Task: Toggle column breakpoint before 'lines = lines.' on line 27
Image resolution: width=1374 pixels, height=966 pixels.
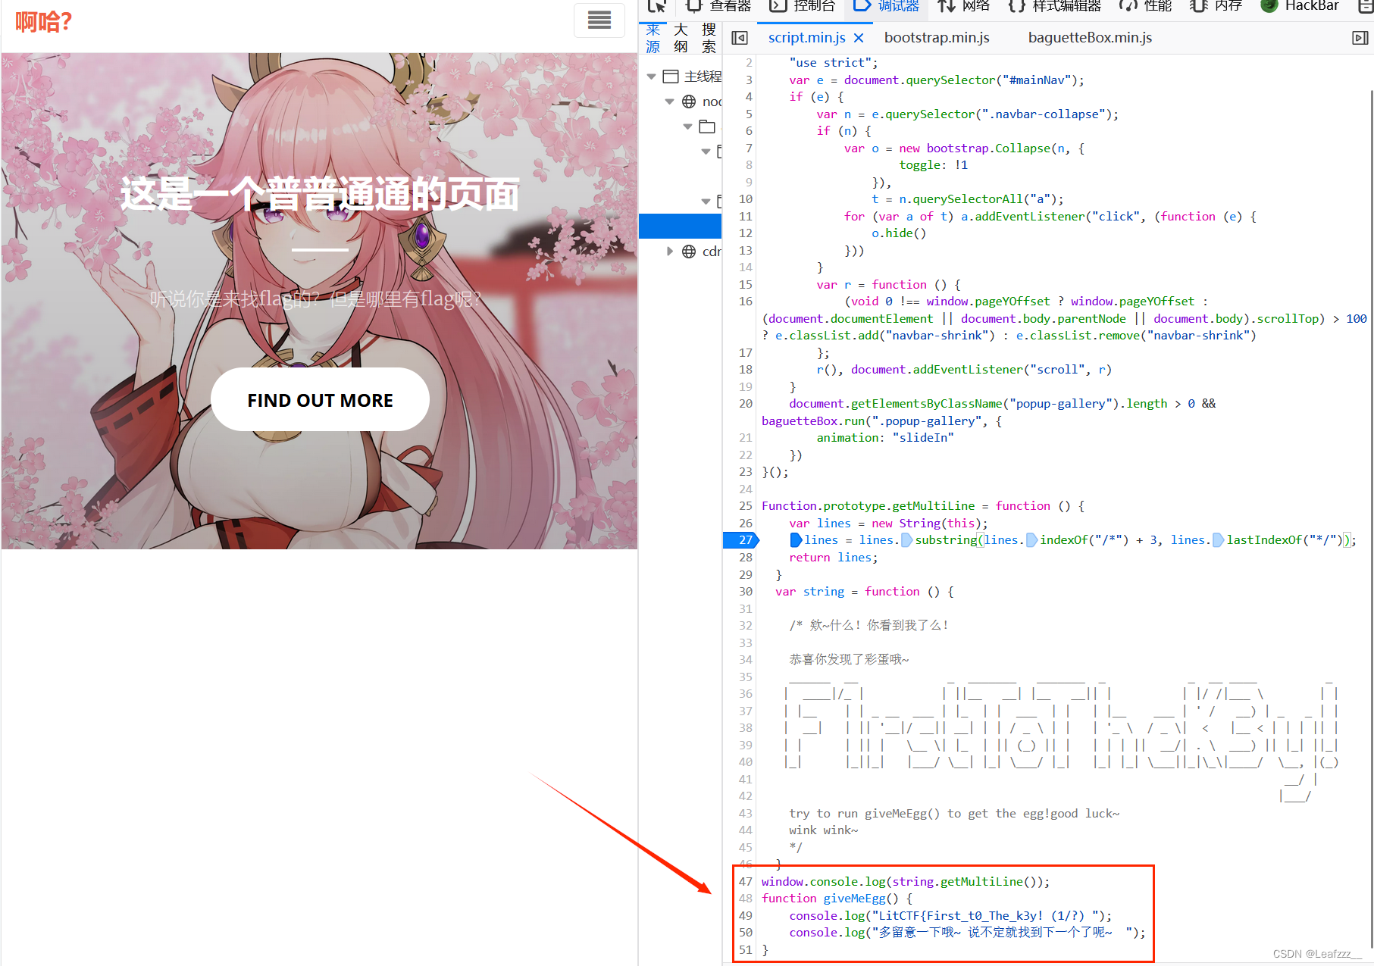Action: tap(796, 540)
